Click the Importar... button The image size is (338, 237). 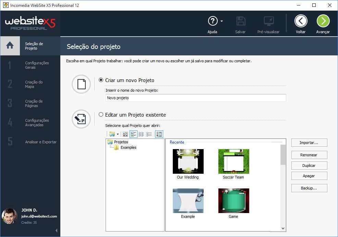click(309, 143)
